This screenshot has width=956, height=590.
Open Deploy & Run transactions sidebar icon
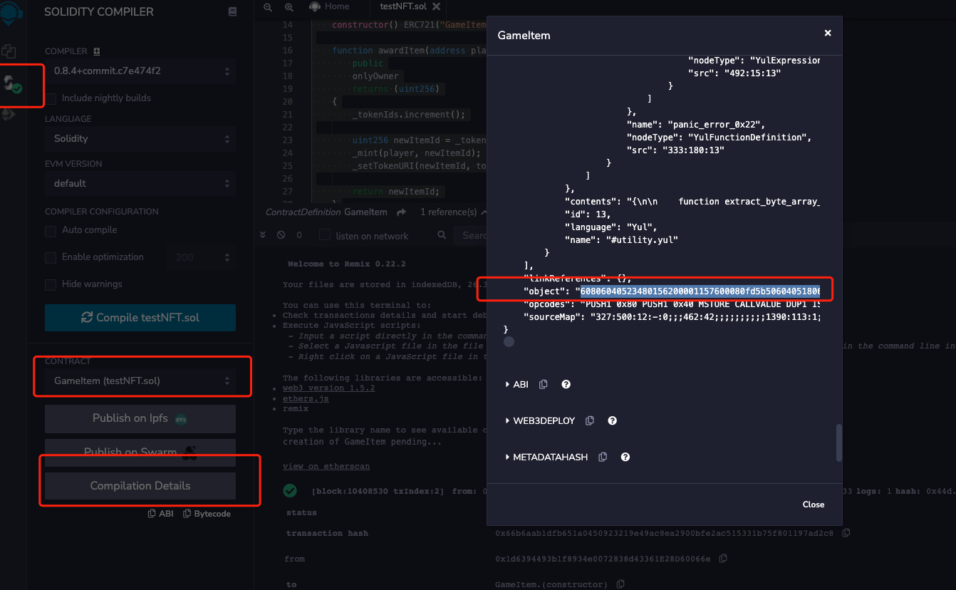(x=9, y=114)
